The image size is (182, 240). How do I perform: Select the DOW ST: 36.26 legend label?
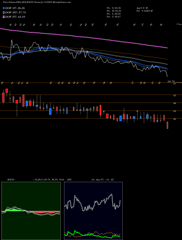[x=15, y=8]
